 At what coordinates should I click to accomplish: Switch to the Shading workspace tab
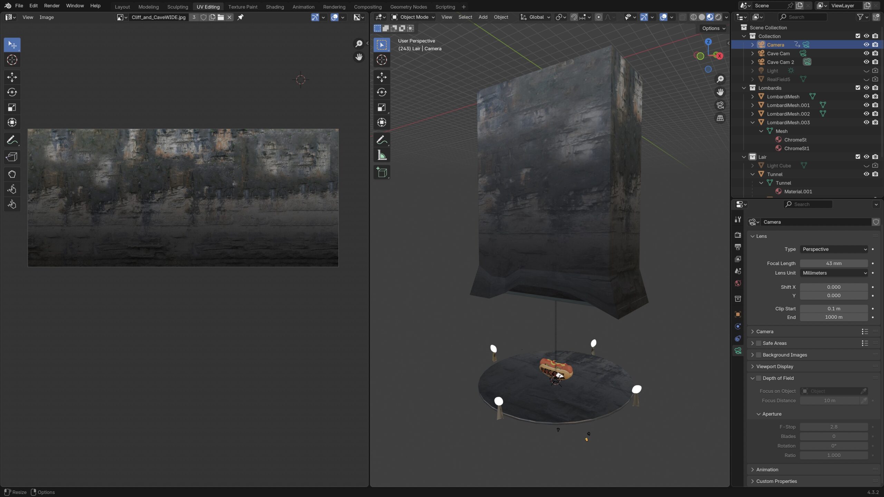coord(275,7)
